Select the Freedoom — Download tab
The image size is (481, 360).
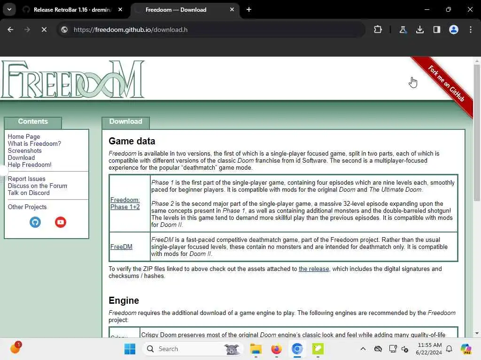[x=184, y=10]
